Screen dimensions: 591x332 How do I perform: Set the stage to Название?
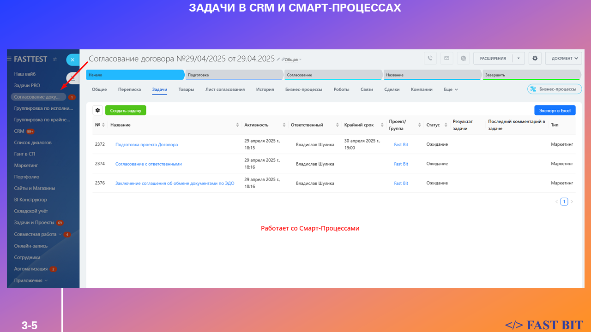click(x=433, y=75)
